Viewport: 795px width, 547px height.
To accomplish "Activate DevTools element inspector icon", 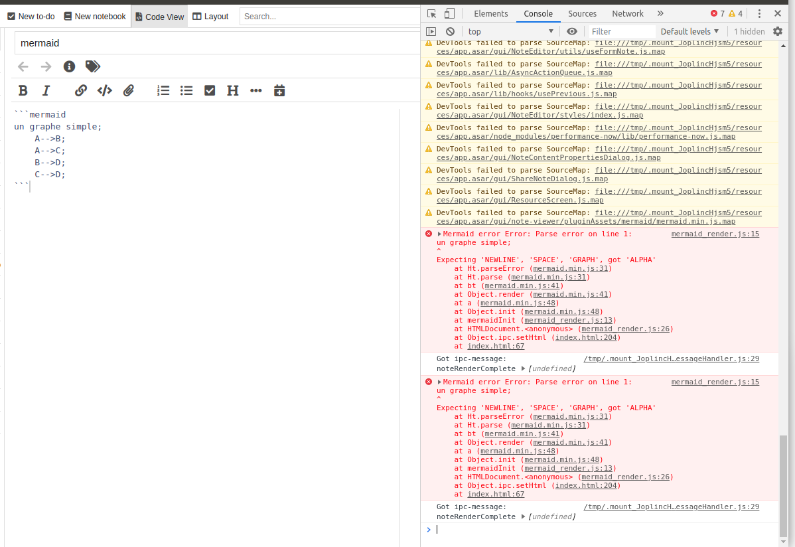I will coord(431,14).
